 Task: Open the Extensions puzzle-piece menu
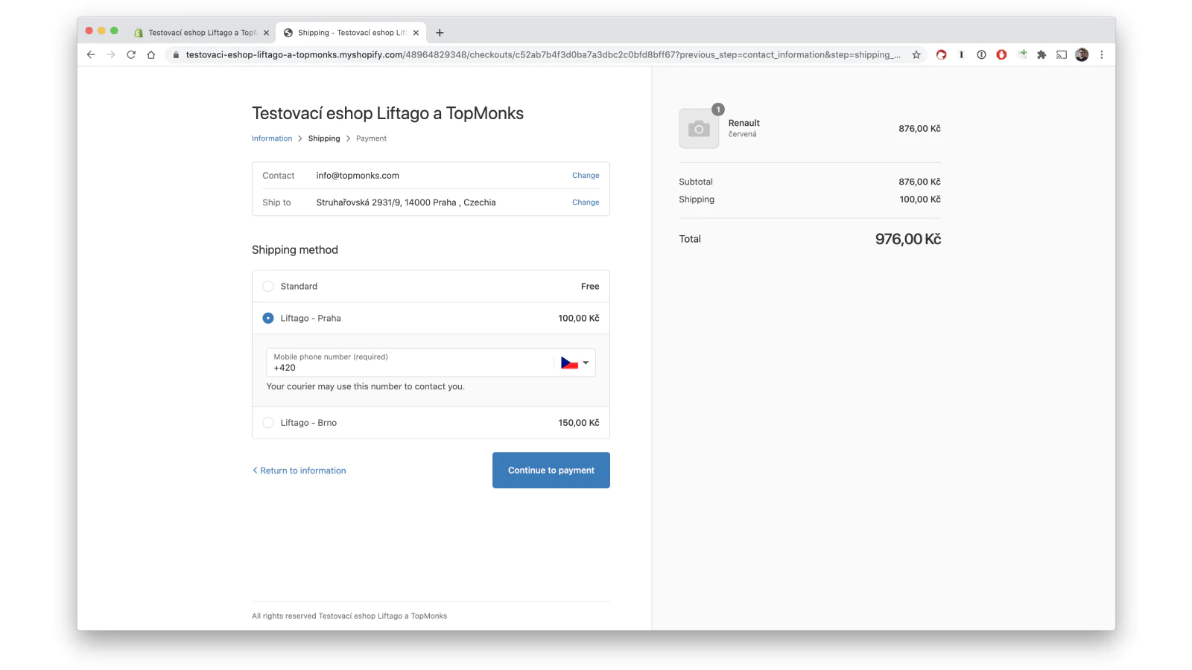coord(1042,54)
